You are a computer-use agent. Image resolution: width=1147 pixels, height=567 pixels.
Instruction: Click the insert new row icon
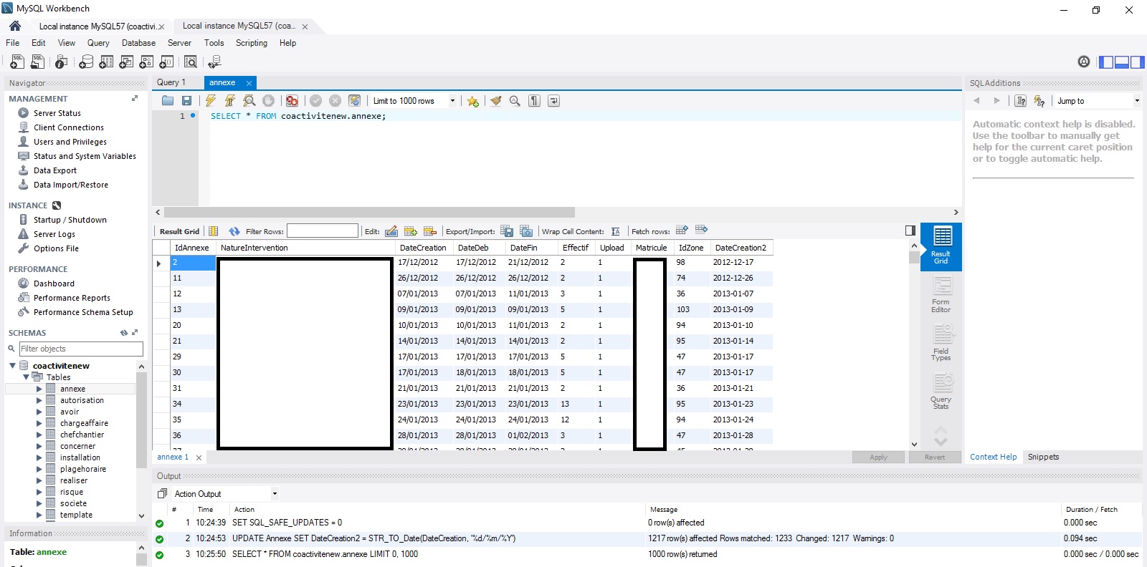click(x=411, y=231)
